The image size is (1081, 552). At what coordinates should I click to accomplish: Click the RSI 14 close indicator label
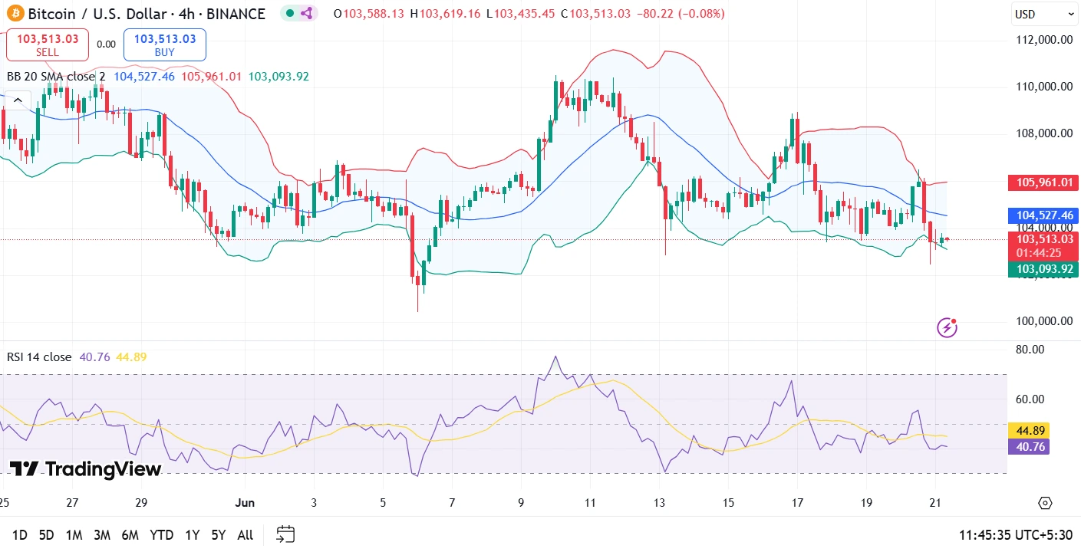[39, 357]
